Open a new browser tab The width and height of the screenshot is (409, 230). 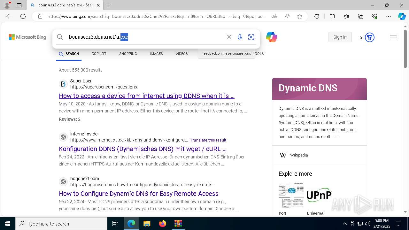pos(109,5)
